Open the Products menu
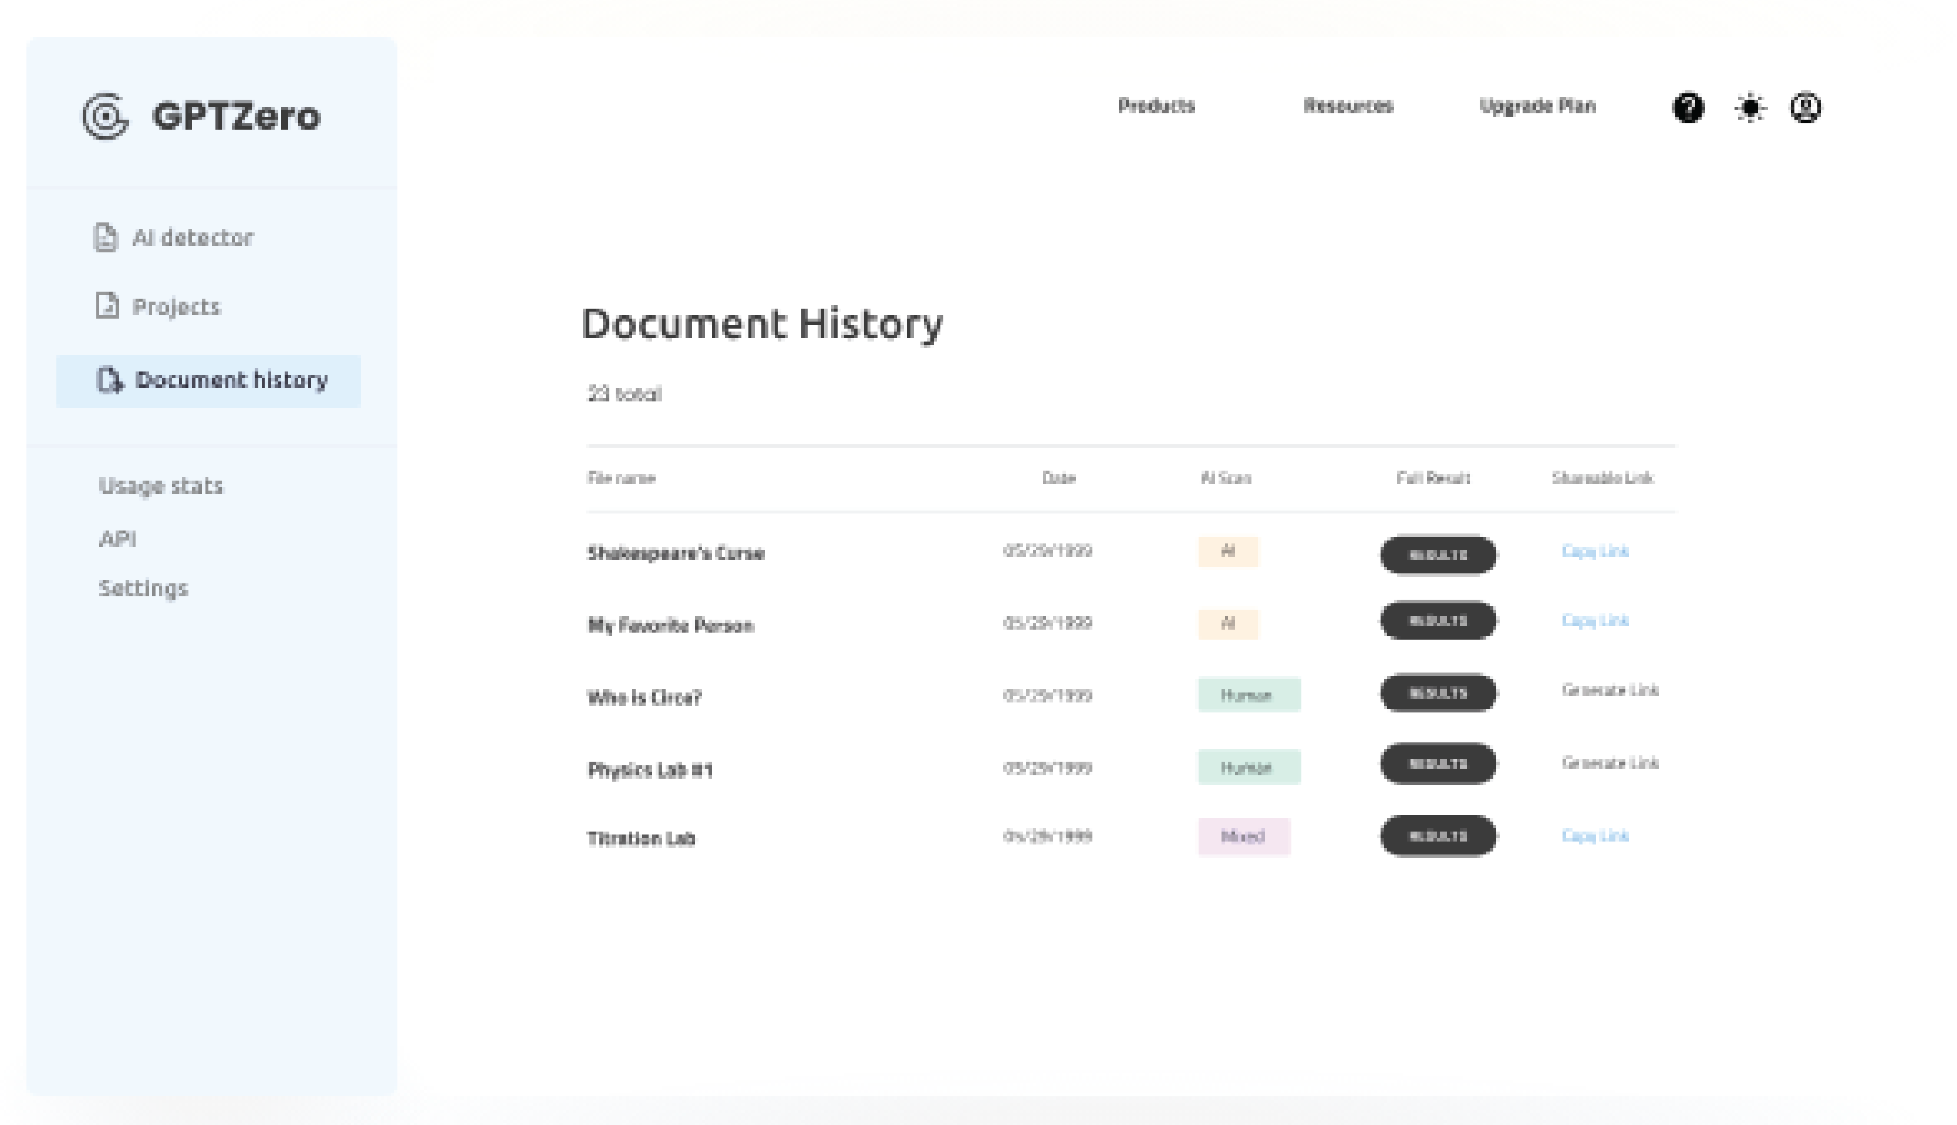Screen dimensions: 1957x1125 click(1156, 106)
